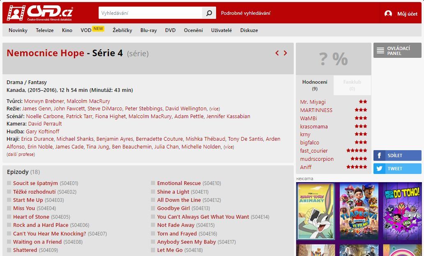The height and width of the screenshot is (256, 424).
Task: Expand more directors with (více)
Action: [x=214, y=109]
